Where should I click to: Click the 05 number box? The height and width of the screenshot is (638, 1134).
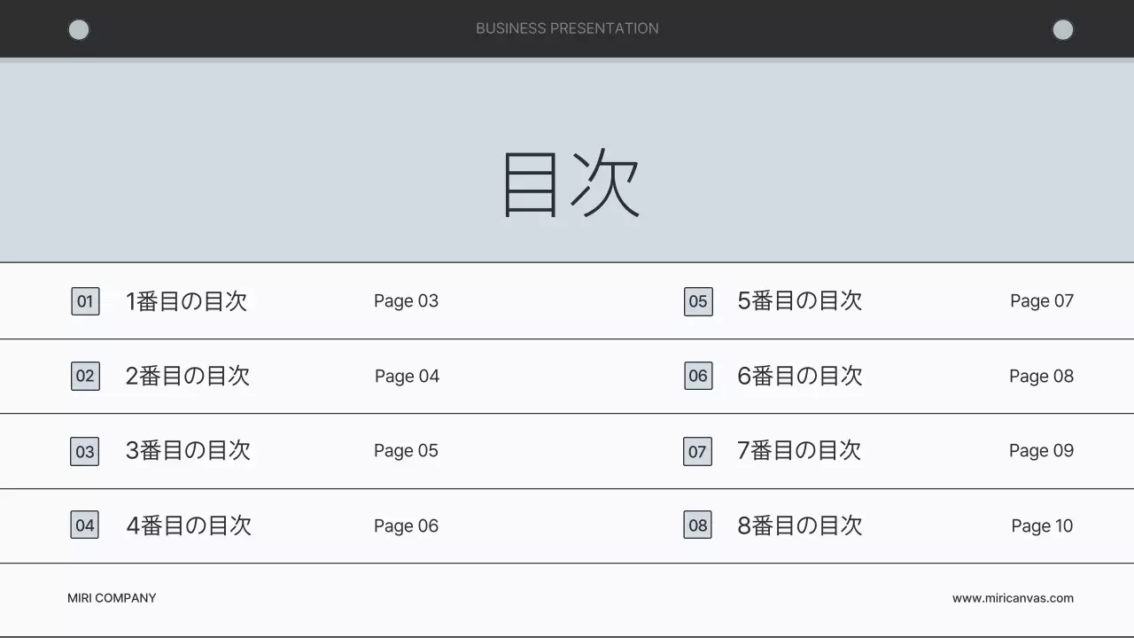coord(698,301)
